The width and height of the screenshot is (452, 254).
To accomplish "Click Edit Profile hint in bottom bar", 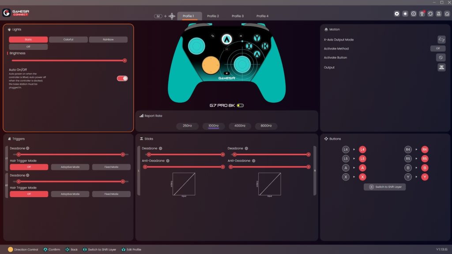I will pyautogui.click(x=132, y=250).
